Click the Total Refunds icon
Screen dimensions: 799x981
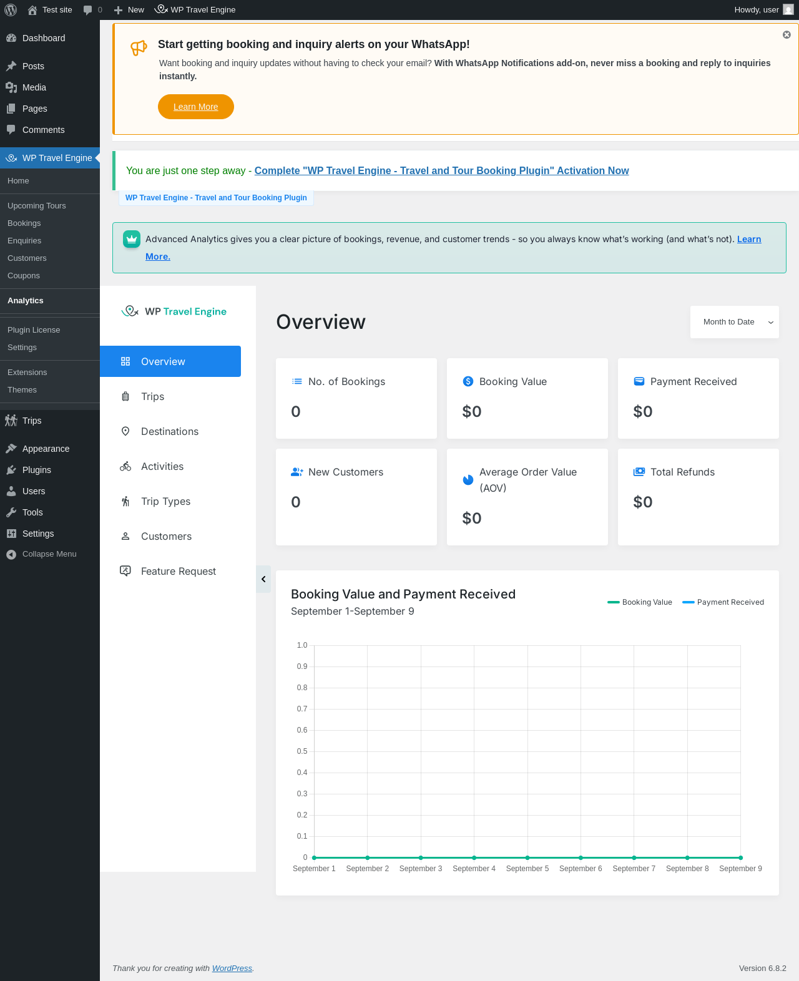pyautogui.click(x=639, y=472)
